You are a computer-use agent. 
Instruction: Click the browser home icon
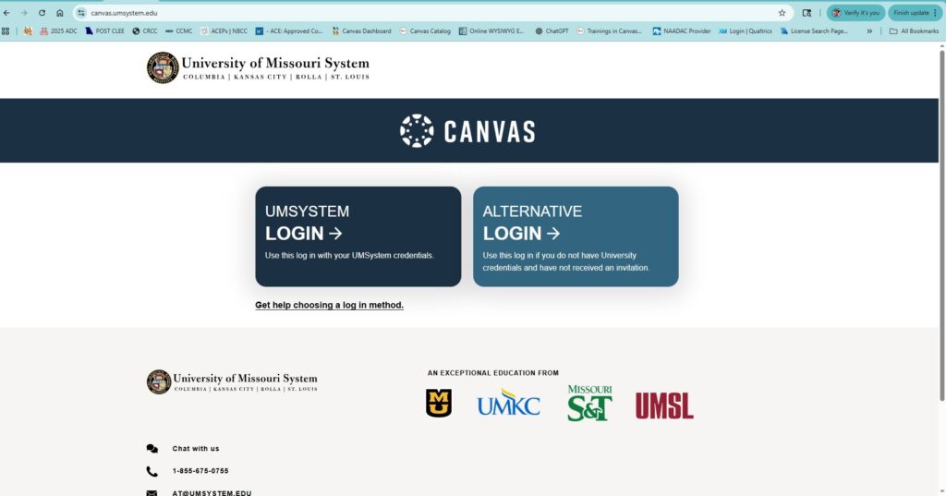pos(60,13)
